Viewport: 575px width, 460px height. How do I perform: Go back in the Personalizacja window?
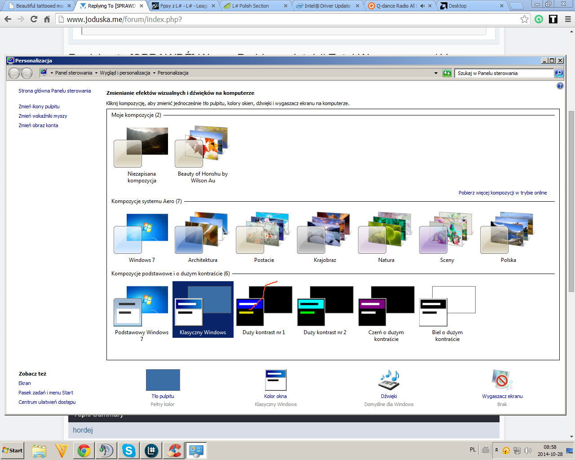click(14, 73)
